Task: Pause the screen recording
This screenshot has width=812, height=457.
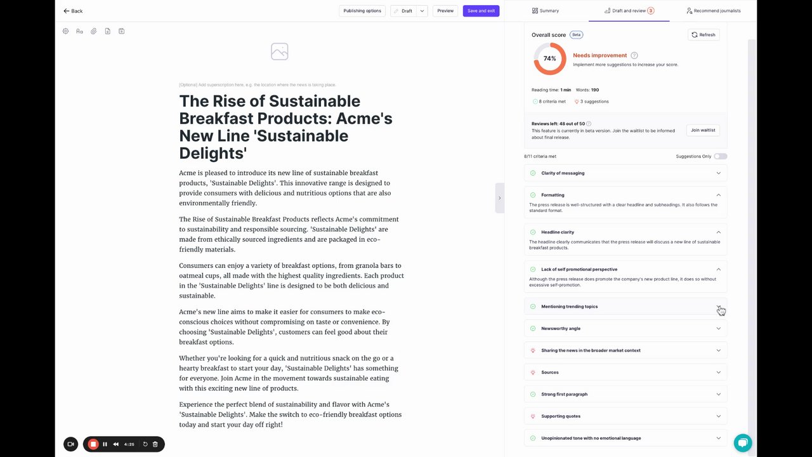Action: [x=105, y=444]
